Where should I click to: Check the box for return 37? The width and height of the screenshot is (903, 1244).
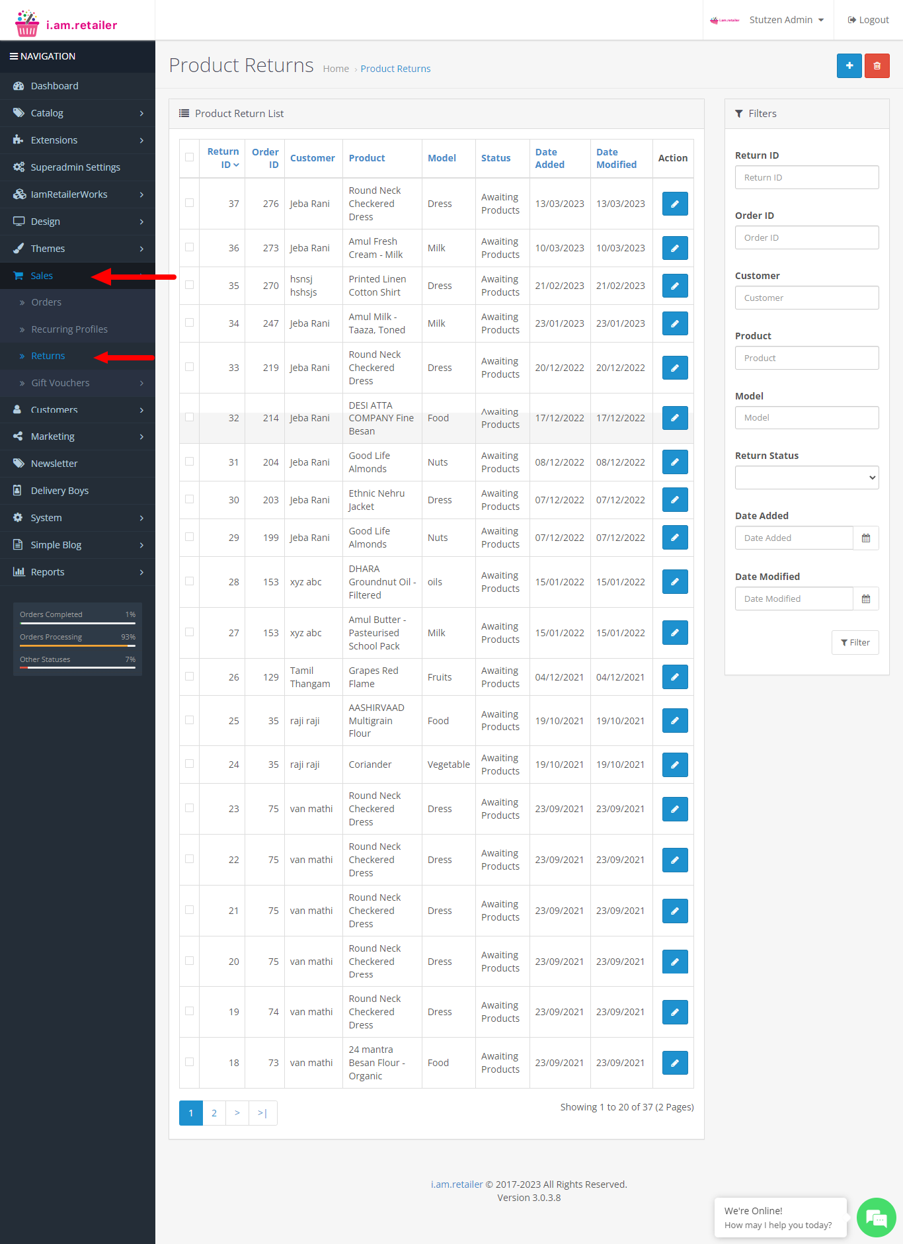190,203
